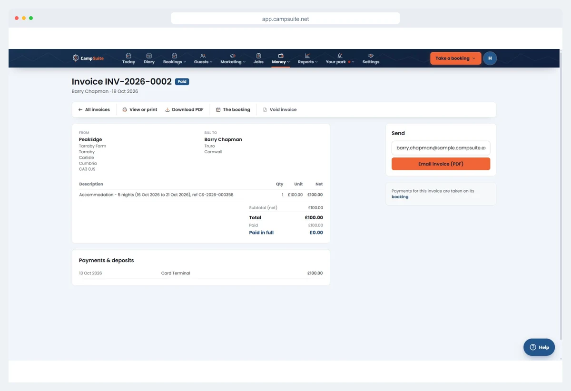Expand the Reports menu chevron

[316, 62]
